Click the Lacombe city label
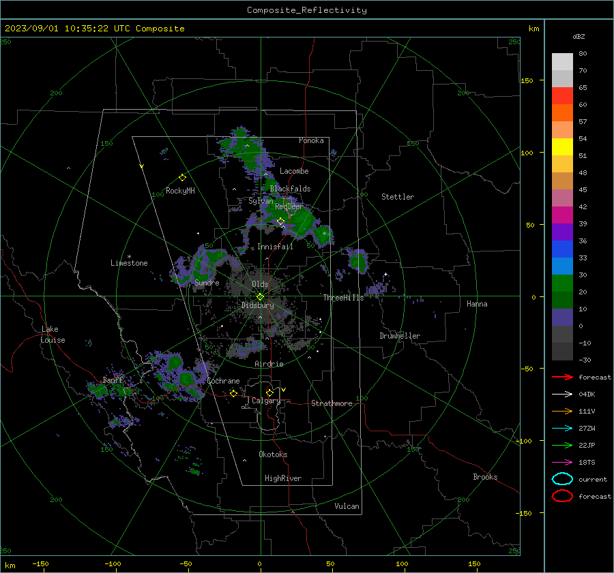Screen dimensions: 614x573 pyautogui.click(x=294, y=171)
